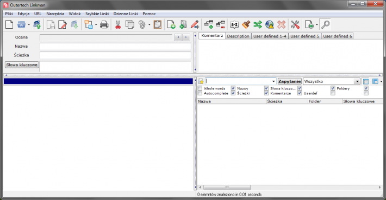
Task: Open the chain link icon dropdown arrow
Action: (x=149, y=24)
